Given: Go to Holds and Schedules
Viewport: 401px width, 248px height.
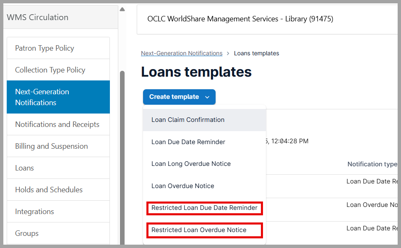Looking at the screenshot, I should pyautogui.click(x=49, y=190).
